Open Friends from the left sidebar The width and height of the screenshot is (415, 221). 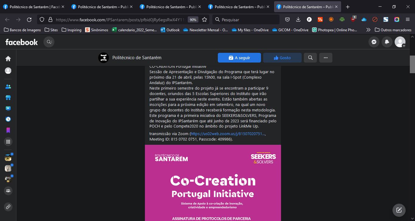8,87
